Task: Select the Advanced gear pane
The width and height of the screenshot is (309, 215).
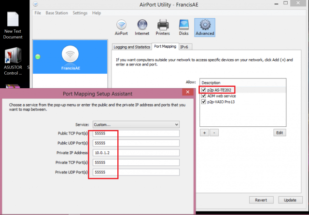Action: click(205, 27)
